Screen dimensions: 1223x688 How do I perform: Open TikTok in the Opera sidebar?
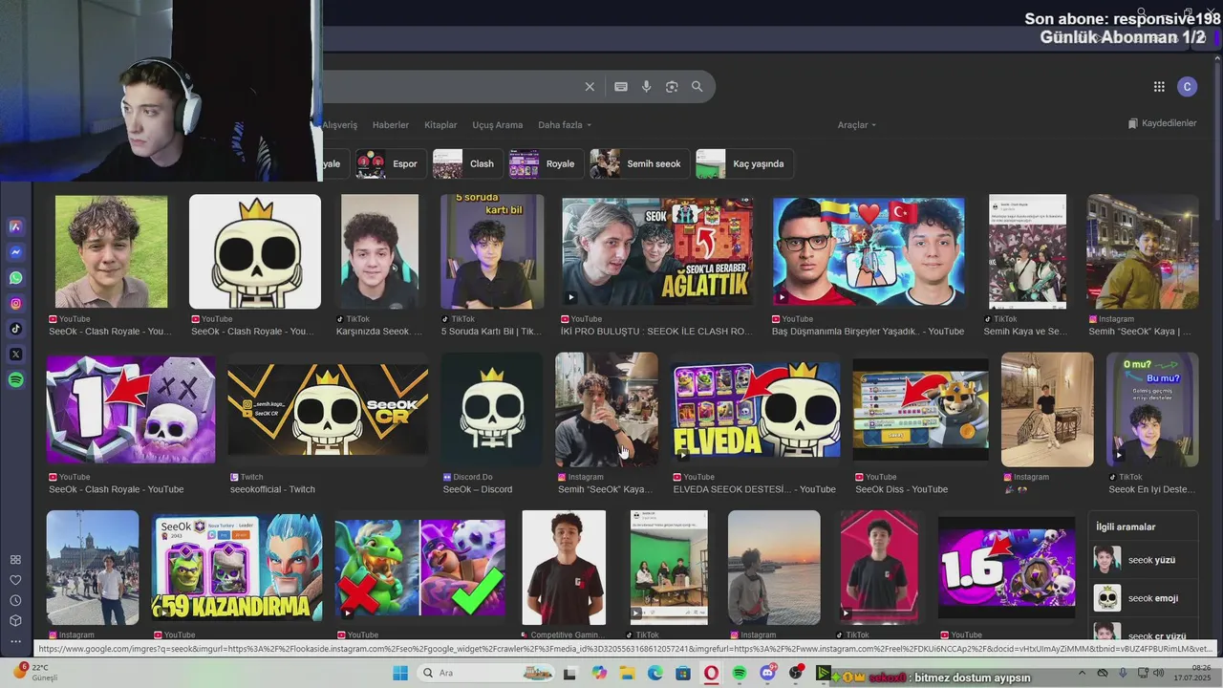(x=16, y=329)
